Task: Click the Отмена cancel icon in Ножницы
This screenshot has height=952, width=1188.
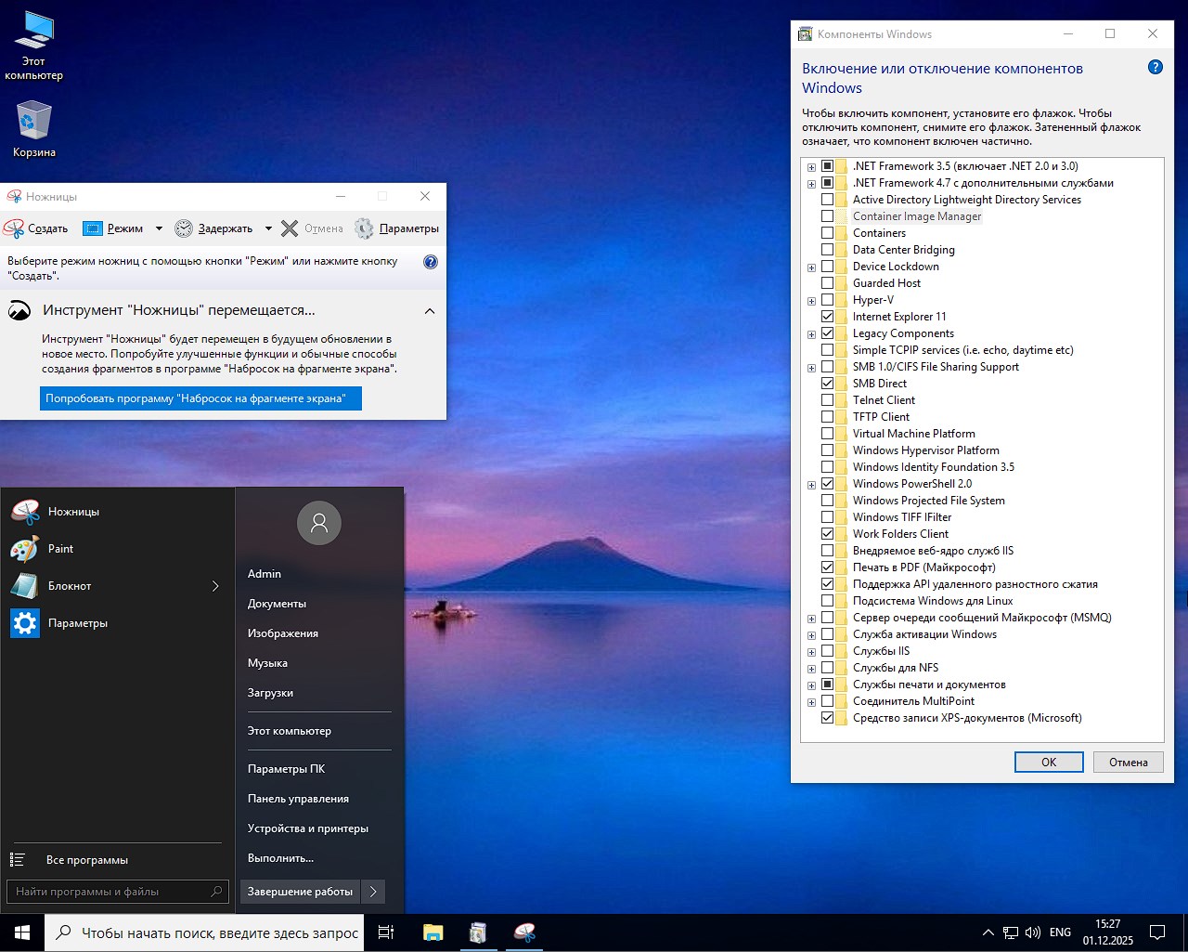Action: [288, 228]
